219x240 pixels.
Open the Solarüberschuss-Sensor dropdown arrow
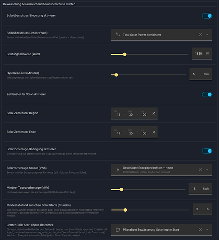207,35
